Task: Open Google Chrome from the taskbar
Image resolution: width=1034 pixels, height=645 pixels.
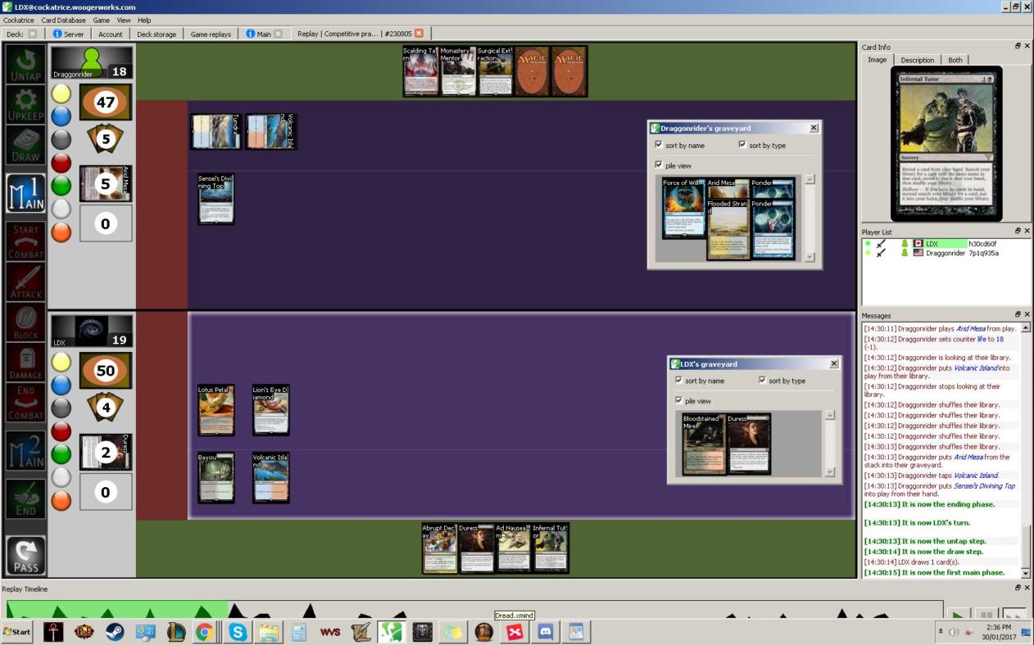Action: point(204,632)
